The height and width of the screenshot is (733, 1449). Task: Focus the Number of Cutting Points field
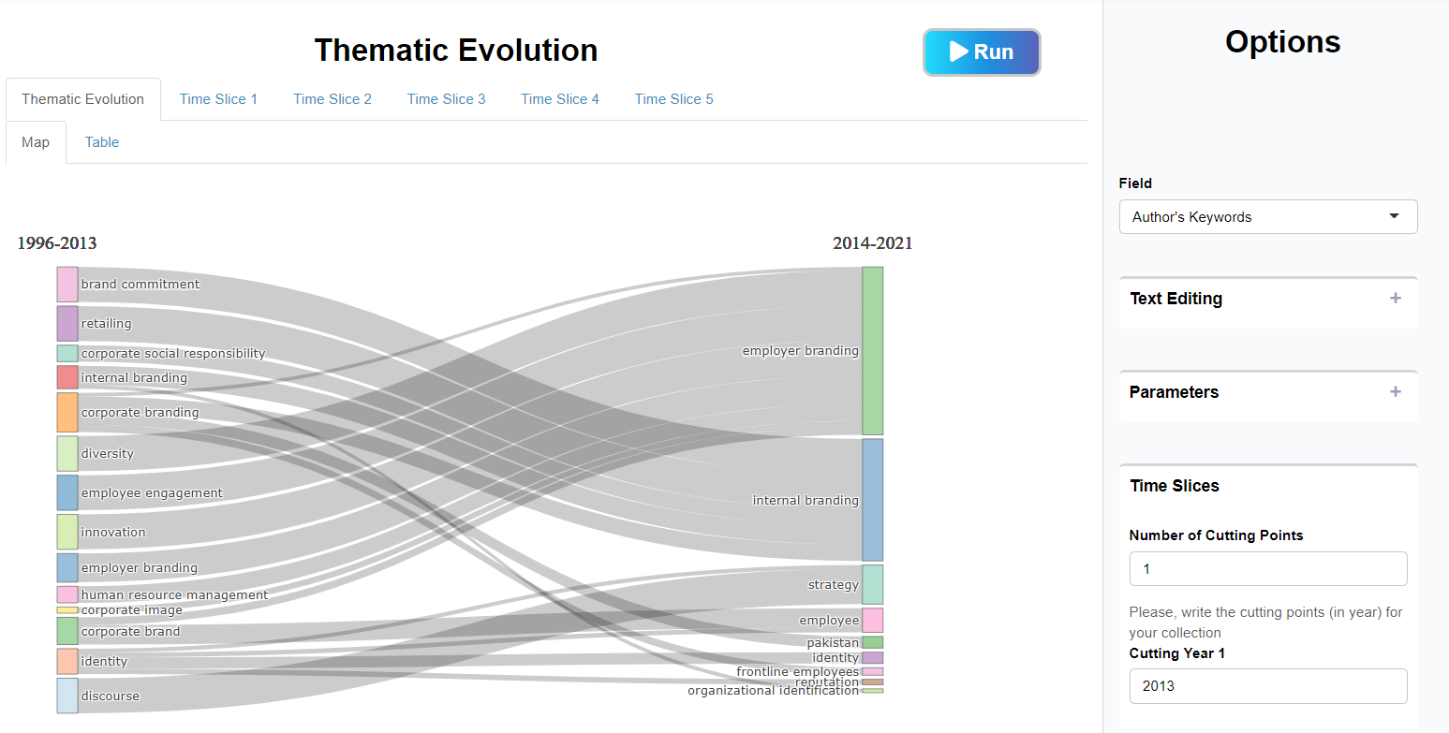(x=1268, y=569)
